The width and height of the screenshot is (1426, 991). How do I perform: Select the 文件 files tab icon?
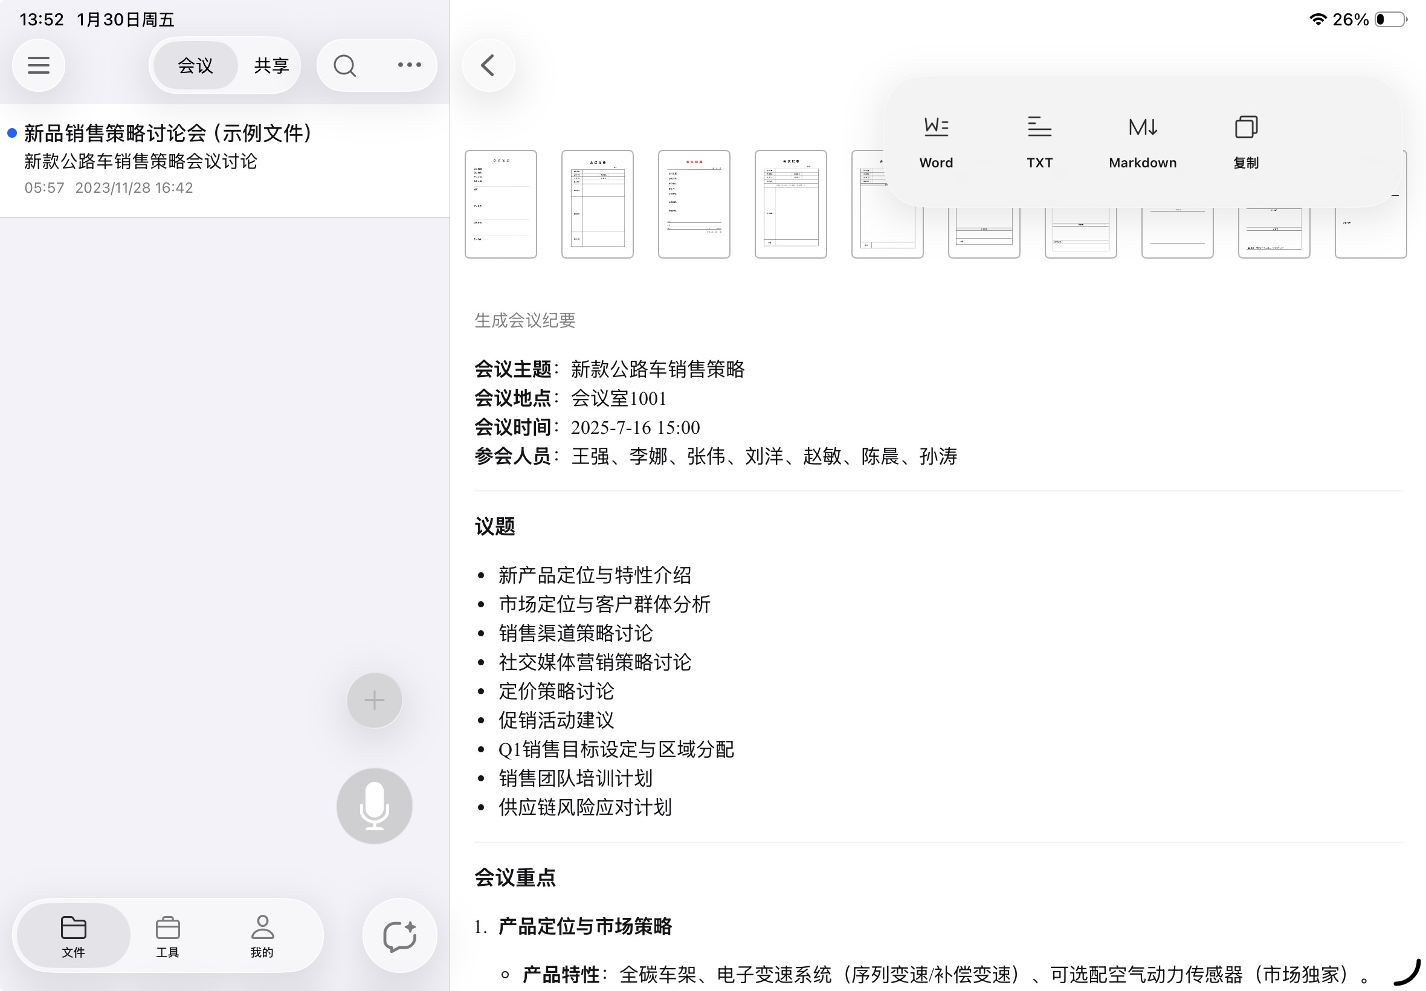pos(74,936)
